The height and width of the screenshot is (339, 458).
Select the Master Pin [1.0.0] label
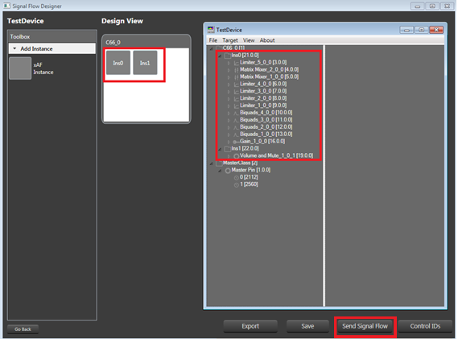tap(251, 170)
